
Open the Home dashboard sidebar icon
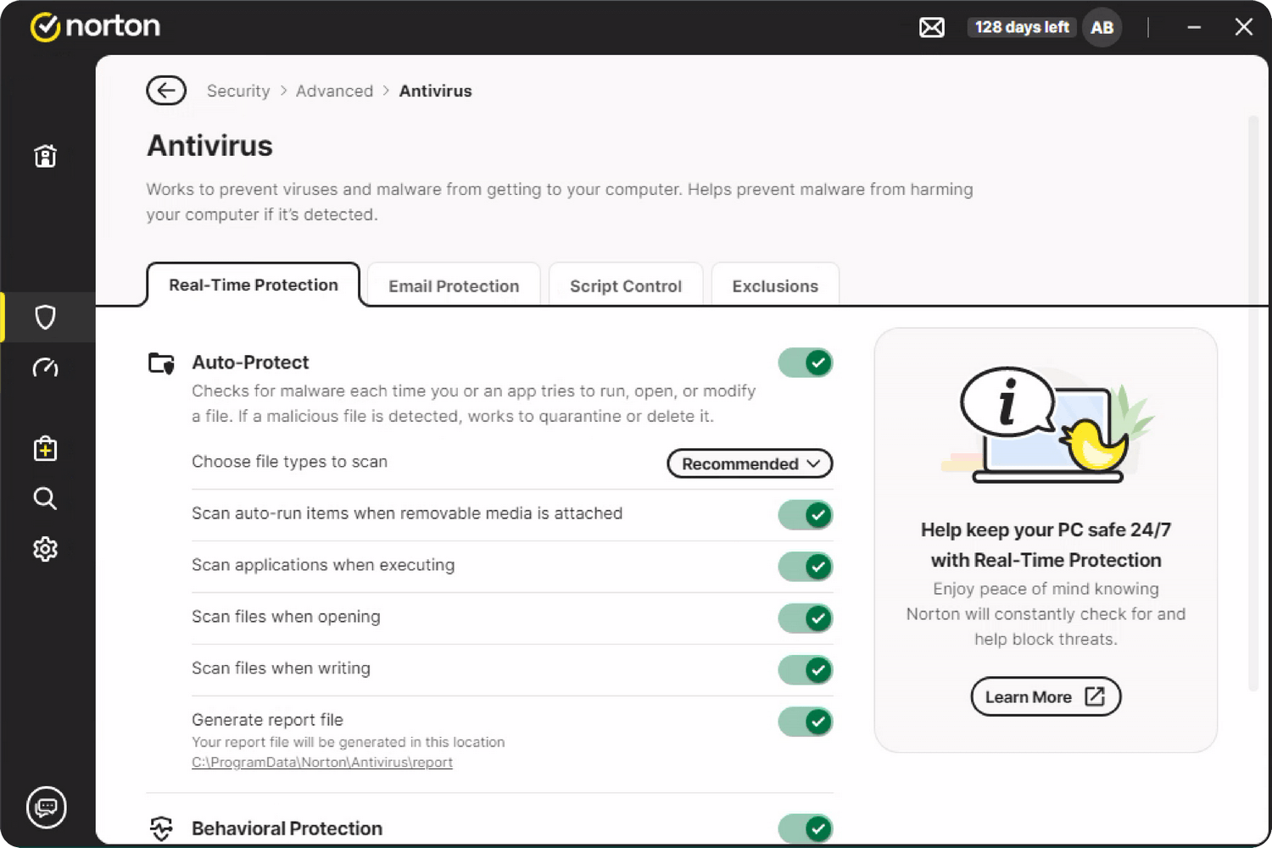tap(45, 156)
